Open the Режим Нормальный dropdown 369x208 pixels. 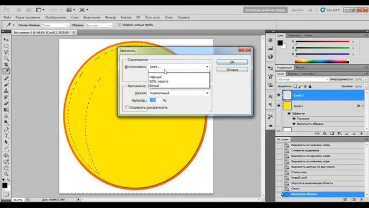179,93
